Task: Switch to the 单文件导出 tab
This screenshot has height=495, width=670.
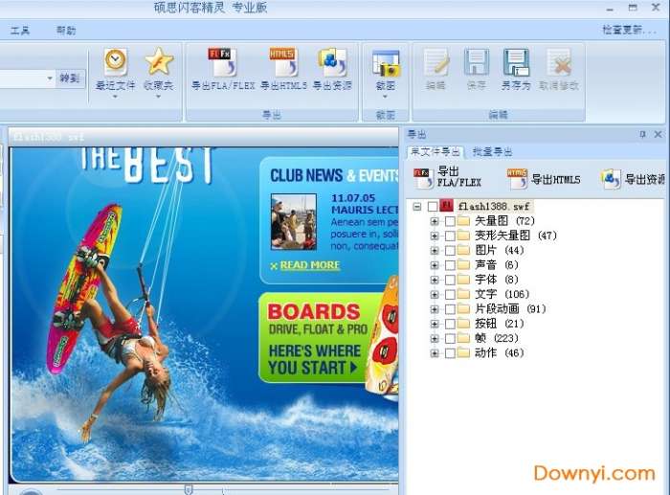Action: [x=435, y=151]
